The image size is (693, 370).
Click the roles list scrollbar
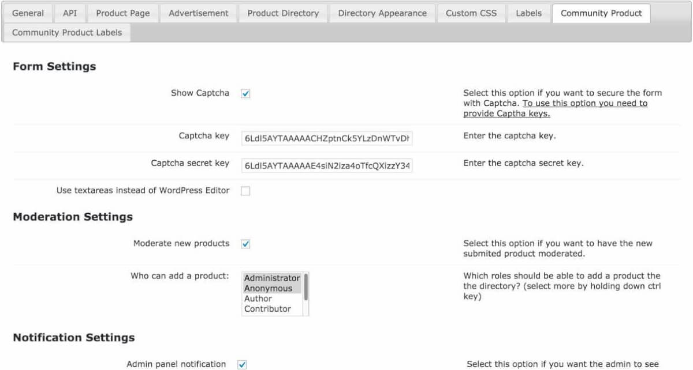pos(305,286)
